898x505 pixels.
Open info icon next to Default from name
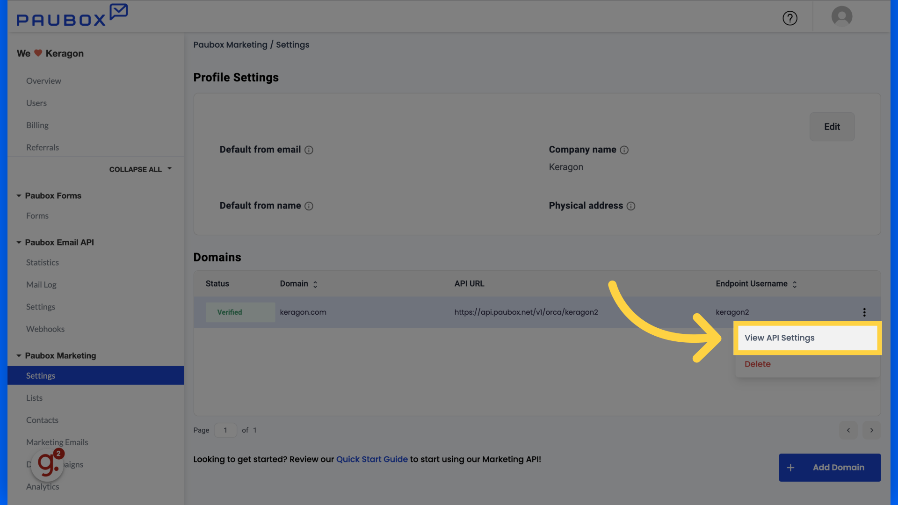coord(309,206)
